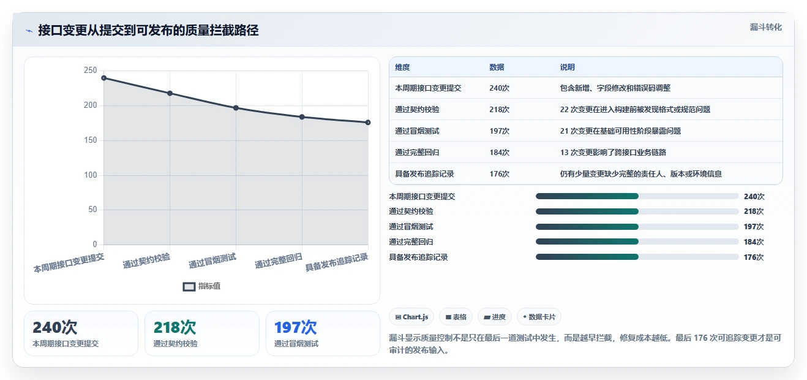
Task: Click the 184次 value beside progress bar
Action: point(754,242)
